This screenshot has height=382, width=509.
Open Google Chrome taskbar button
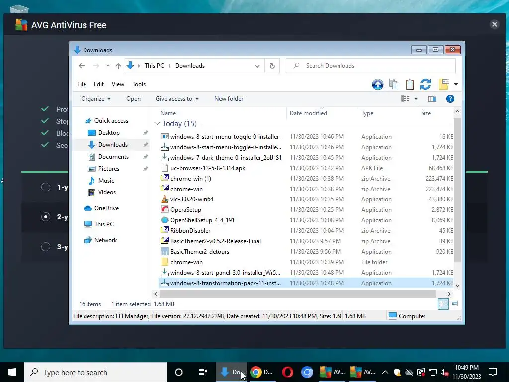tap(262, 372)
